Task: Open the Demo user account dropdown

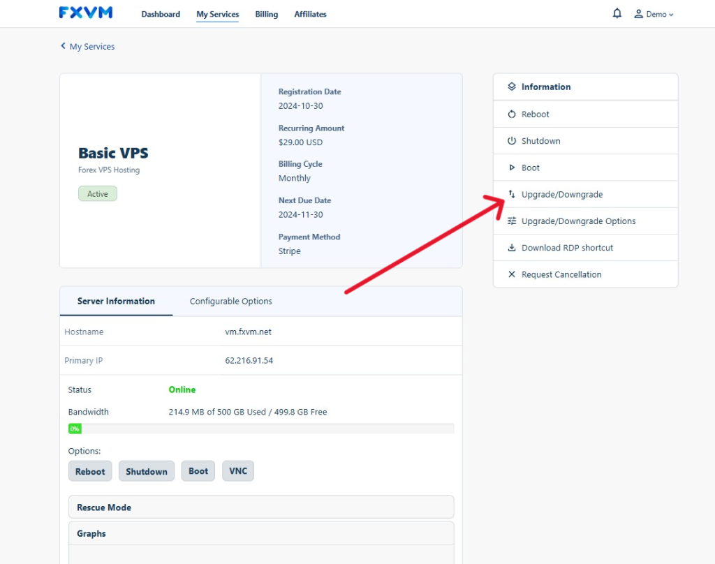Action: click(x=654, y=14)
